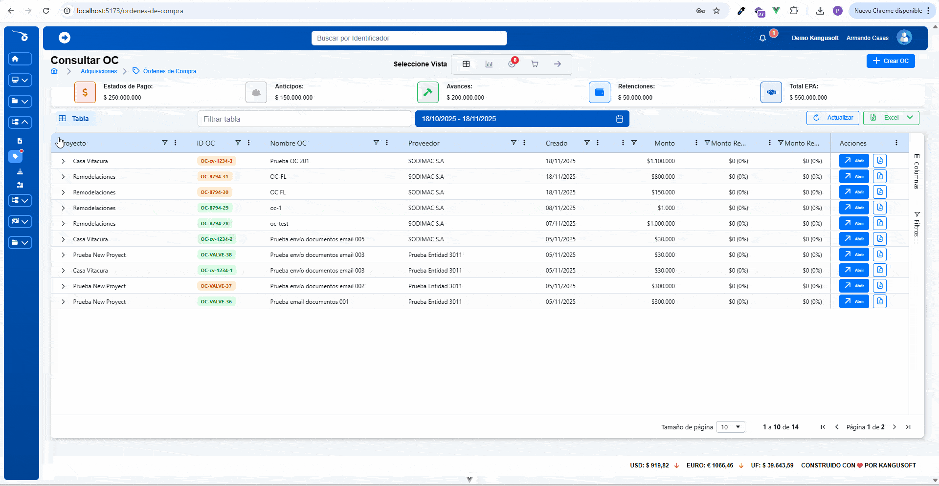Screen dimensions: 939x486
Task: Select the table grid view icon
Action: pyautogui.click(x=466, y=64)
